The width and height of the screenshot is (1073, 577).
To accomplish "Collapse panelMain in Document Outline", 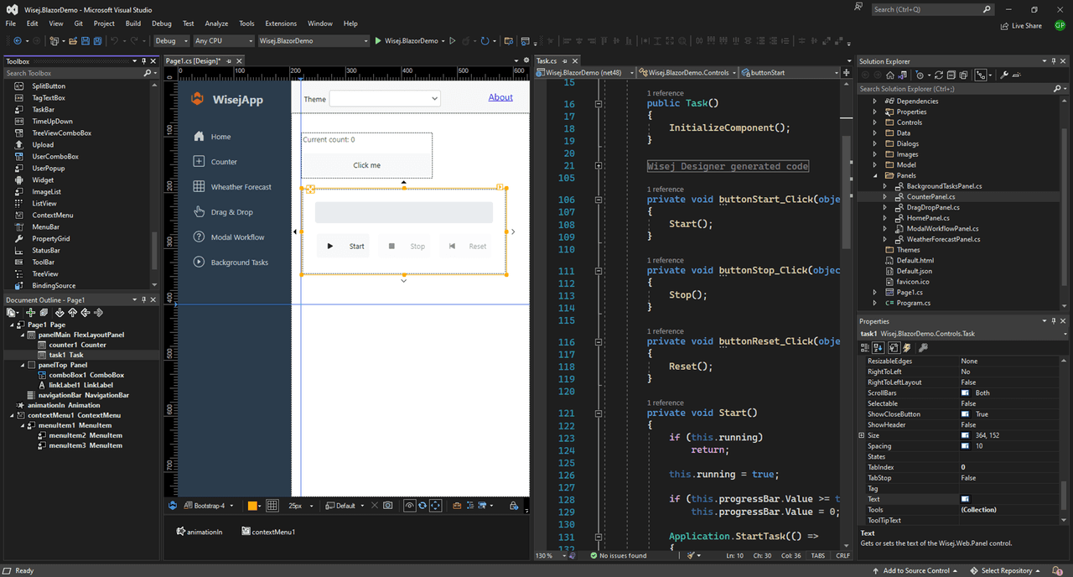I will tap(22, 335).
